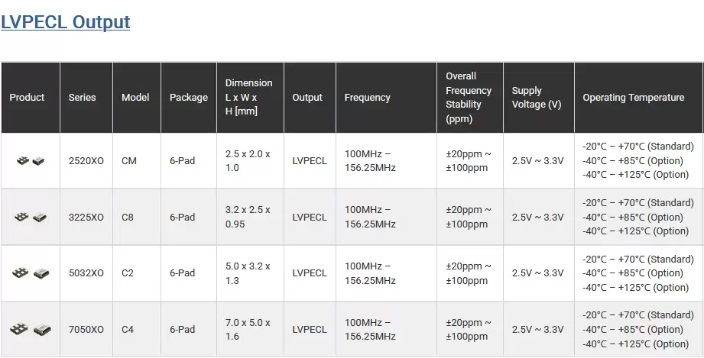The width and height of the screenshot is (704, 358).
Task: Select the 7050XO series cell
Action: 86,330
